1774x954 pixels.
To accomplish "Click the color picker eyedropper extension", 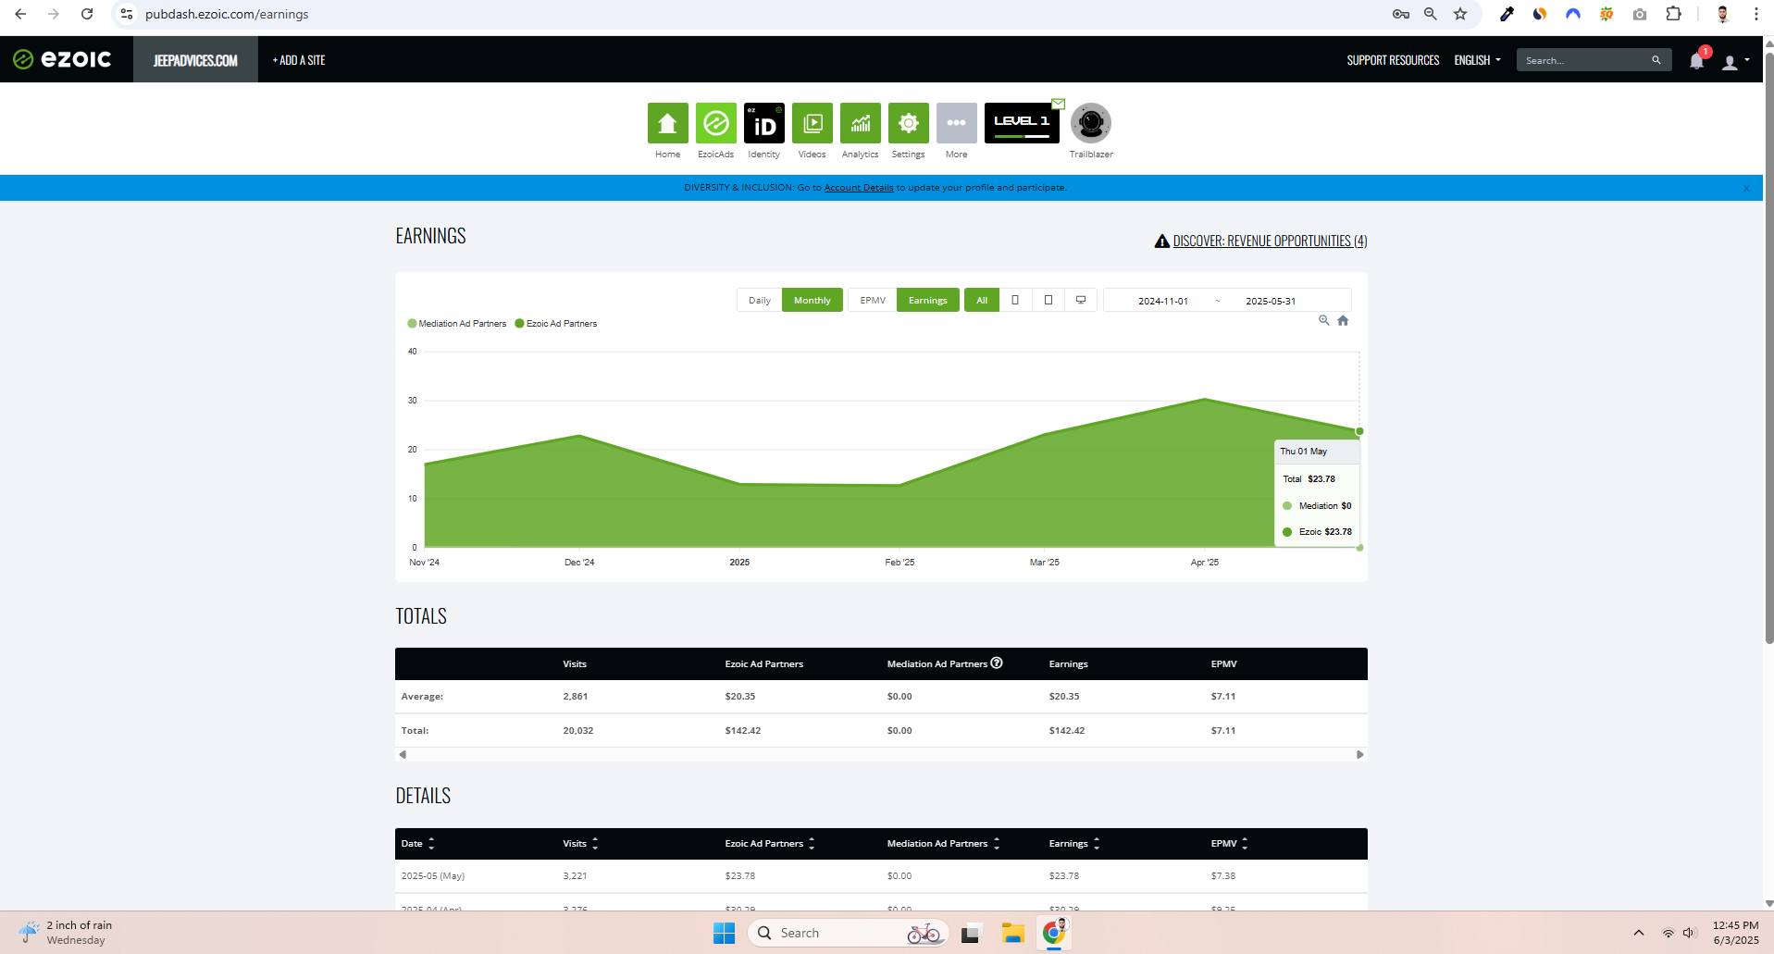I will point(1507,14).
